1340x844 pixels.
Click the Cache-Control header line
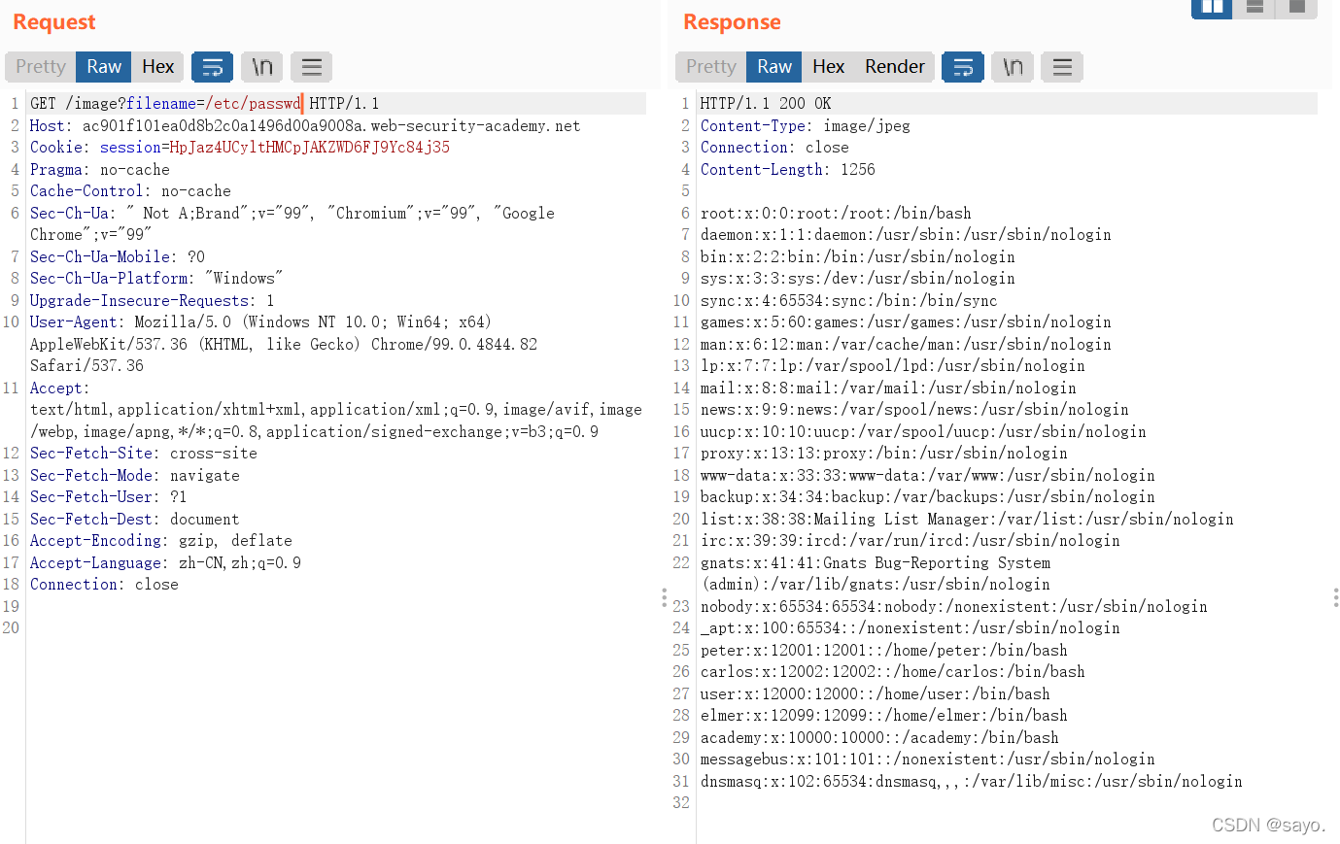(130, 190)
